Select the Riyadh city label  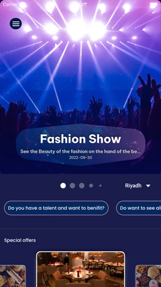(x=133, y=186)
